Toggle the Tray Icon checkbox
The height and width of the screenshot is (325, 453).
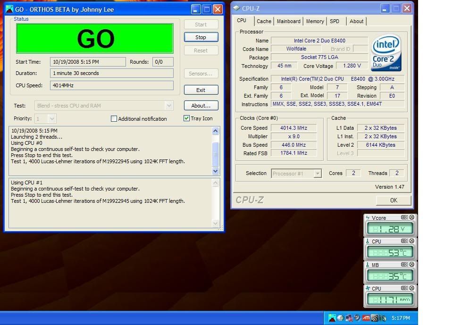click(x=187, y=118)
